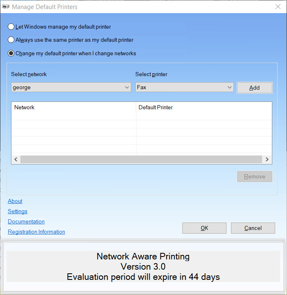The image size is (287, 295).
Task: Open the Select printer dropdown showing Fax
Action: 184,87
